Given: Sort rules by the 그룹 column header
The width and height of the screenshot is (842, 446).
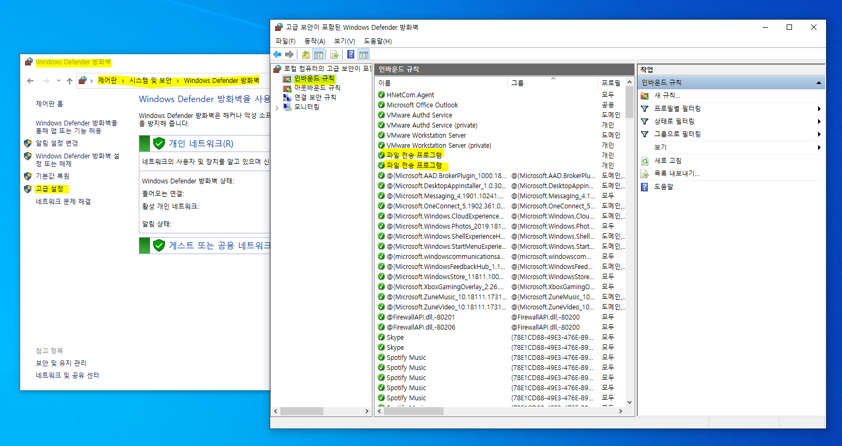Looking at the screenshot, I should click(x=553, y=83).
